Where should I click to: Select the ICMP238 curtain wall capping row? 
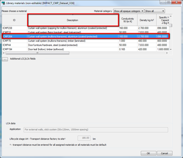point(85,28)
